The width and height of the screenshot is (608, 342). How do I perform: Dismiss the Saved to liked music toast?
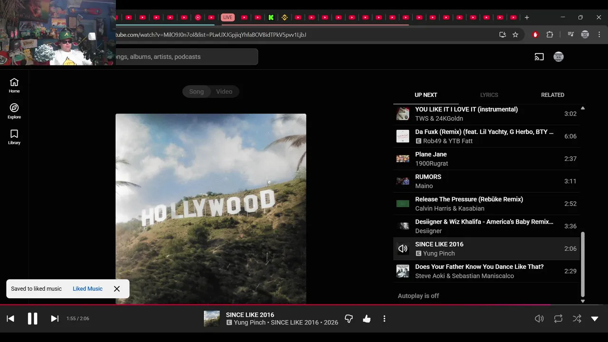click(117, 289)
